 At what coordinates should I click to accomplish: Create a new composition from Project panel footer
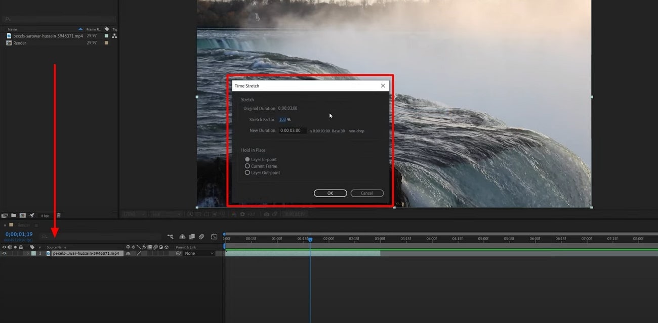22,215
